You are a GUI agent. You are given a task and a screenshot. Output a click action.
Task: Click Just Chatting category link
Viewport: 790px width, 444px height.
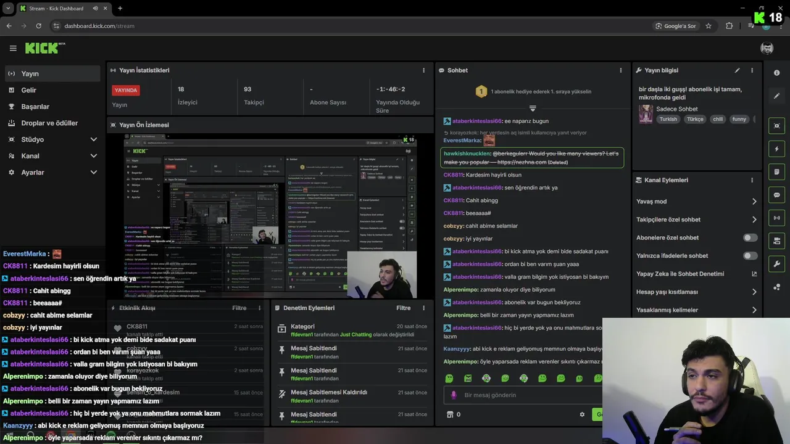[x=356, y=335]
